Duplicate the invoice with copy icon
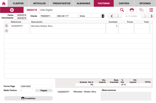The width and height of the screenshot is (156, 103). [x=141, y=10]
